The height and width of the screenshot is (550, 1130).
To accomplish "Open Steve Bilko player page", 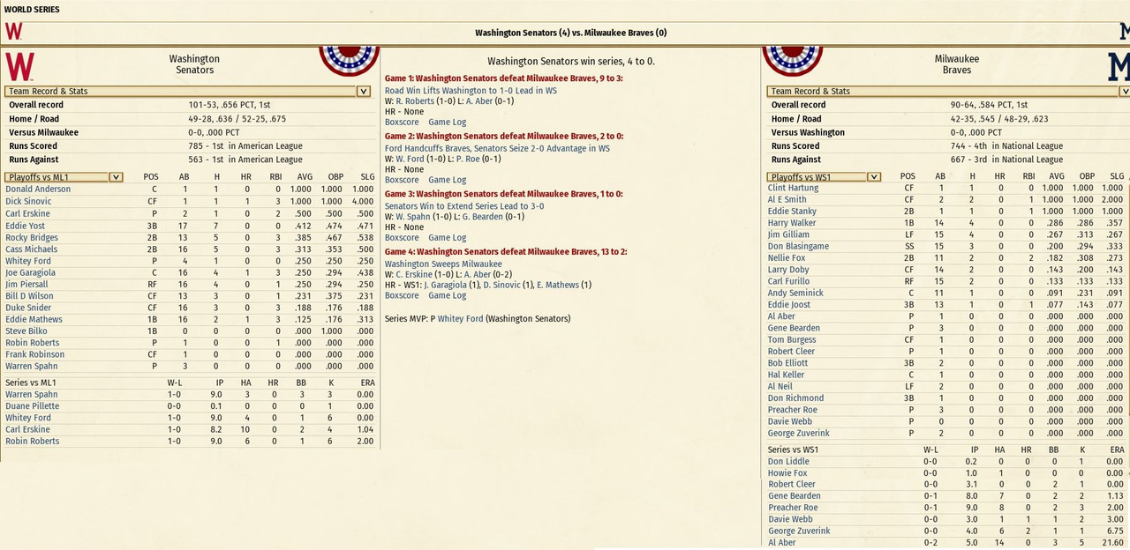I will pyautogui.click(x=26, y=331).
